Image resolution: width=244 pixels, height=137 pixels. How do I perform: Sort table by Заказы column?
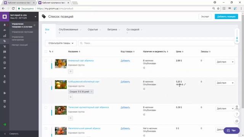[x=205, y=52]
